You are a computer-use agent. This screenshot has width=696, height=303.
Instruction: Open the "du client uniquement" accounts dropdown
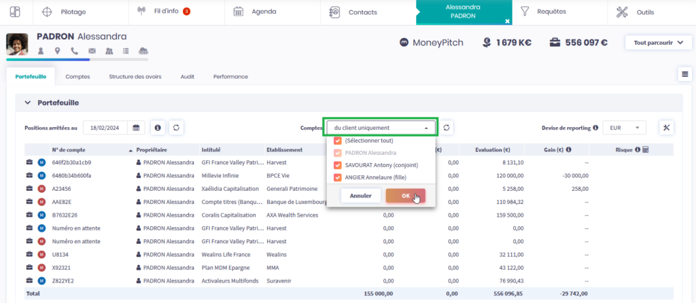pyautogui.click(x=380, y=127)
